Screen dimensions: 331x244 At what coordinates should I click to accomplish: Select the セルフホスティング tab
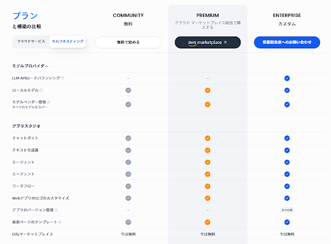pos(68,41)
